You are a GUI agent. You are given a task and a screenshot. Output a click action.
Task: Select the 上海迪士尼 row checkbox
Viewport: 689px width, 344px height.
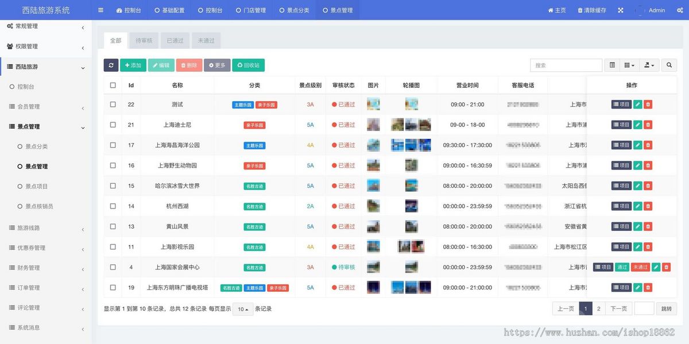tap(113, 125)
